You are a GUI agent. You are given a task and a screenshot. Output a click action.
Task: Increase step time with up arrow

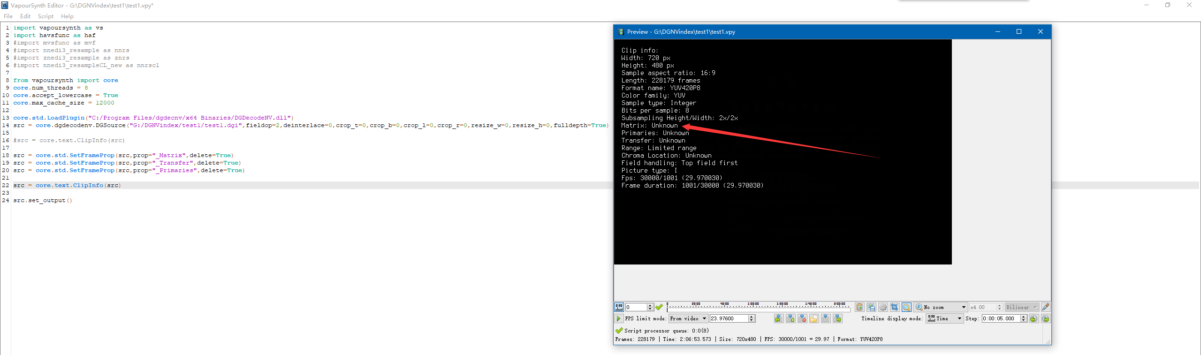[x=1024, y=317]
